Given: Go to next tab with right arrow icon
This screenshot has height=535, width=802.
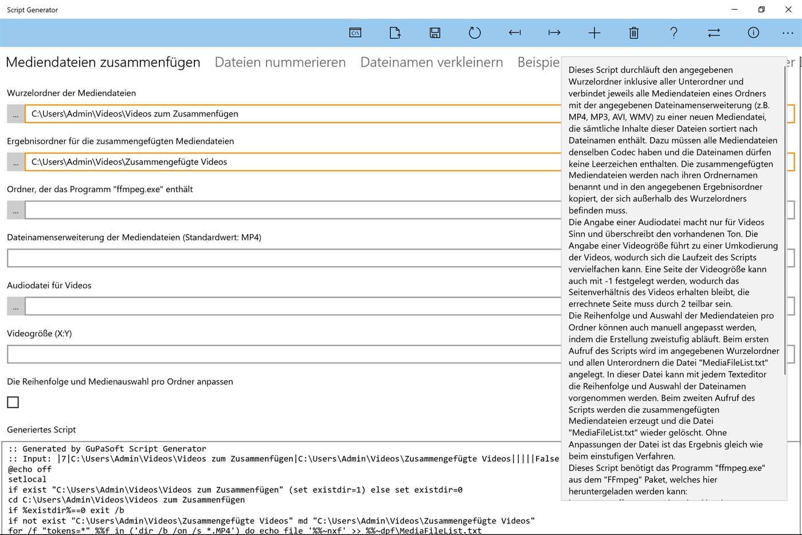Looking at the screenshot, I should [554, 33].
